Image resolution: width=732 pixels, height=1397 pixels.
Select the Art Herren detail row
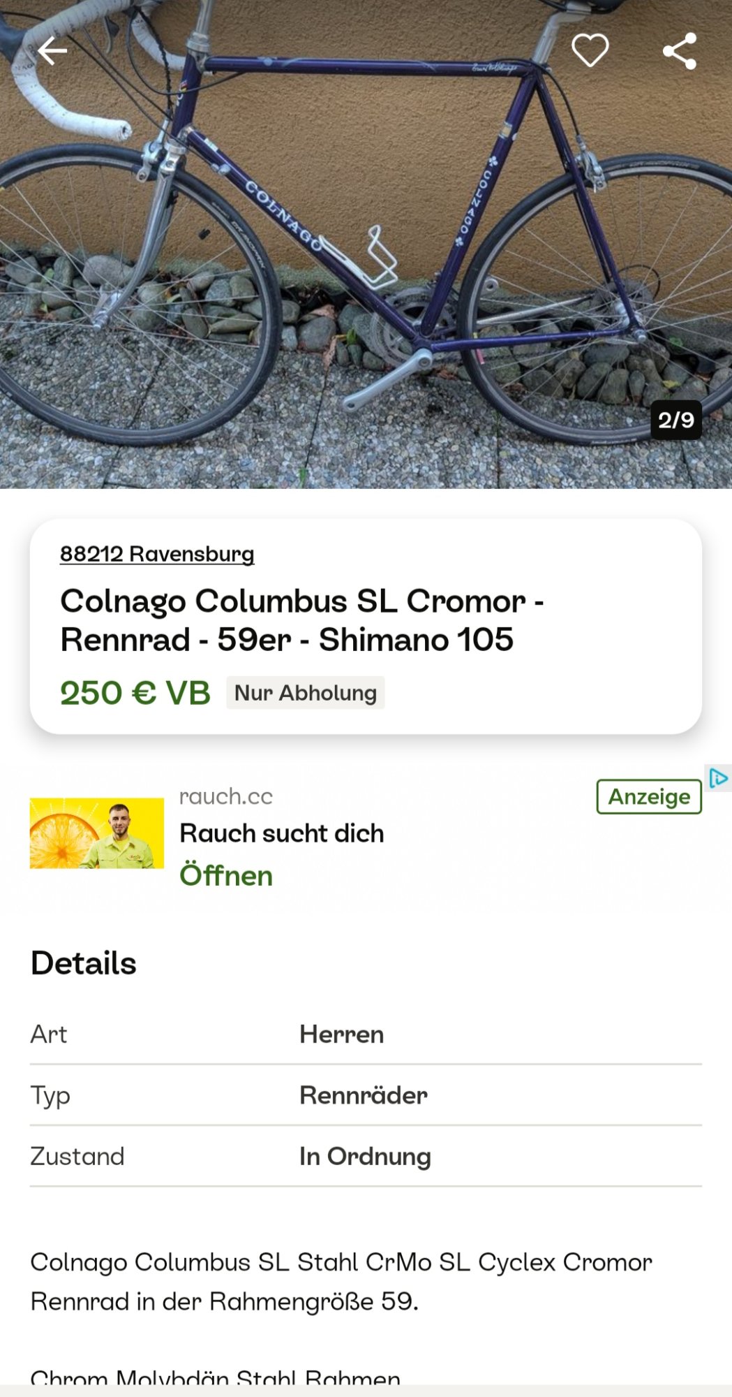tap(366, 1034)
